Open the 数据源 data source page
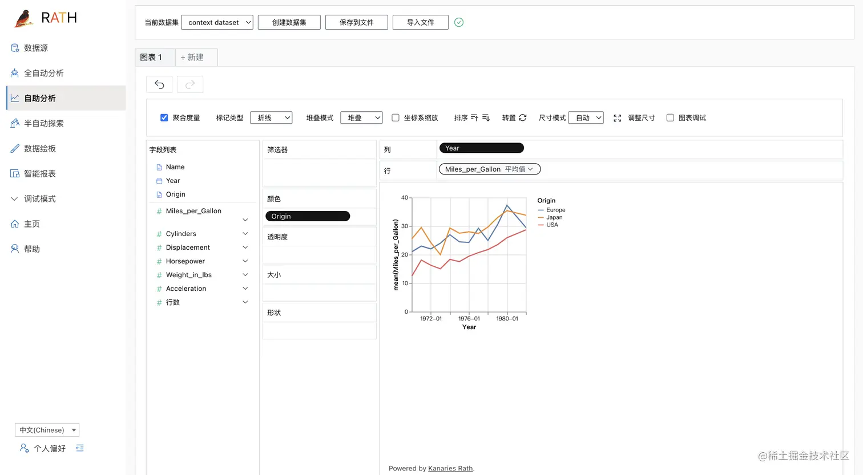Viewport: 863px width, 475px height. 36,48
